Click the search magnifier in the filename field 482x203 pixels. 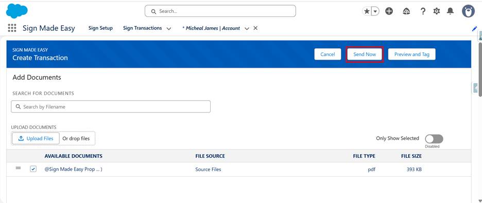coord(18,107)
